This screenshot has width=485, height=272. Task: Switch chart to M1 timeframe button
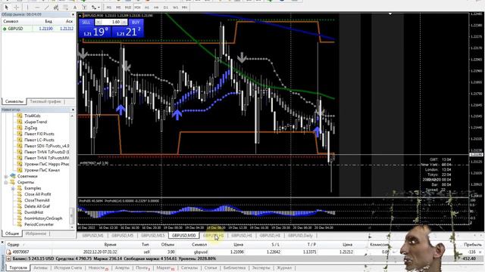coord(109,7)
